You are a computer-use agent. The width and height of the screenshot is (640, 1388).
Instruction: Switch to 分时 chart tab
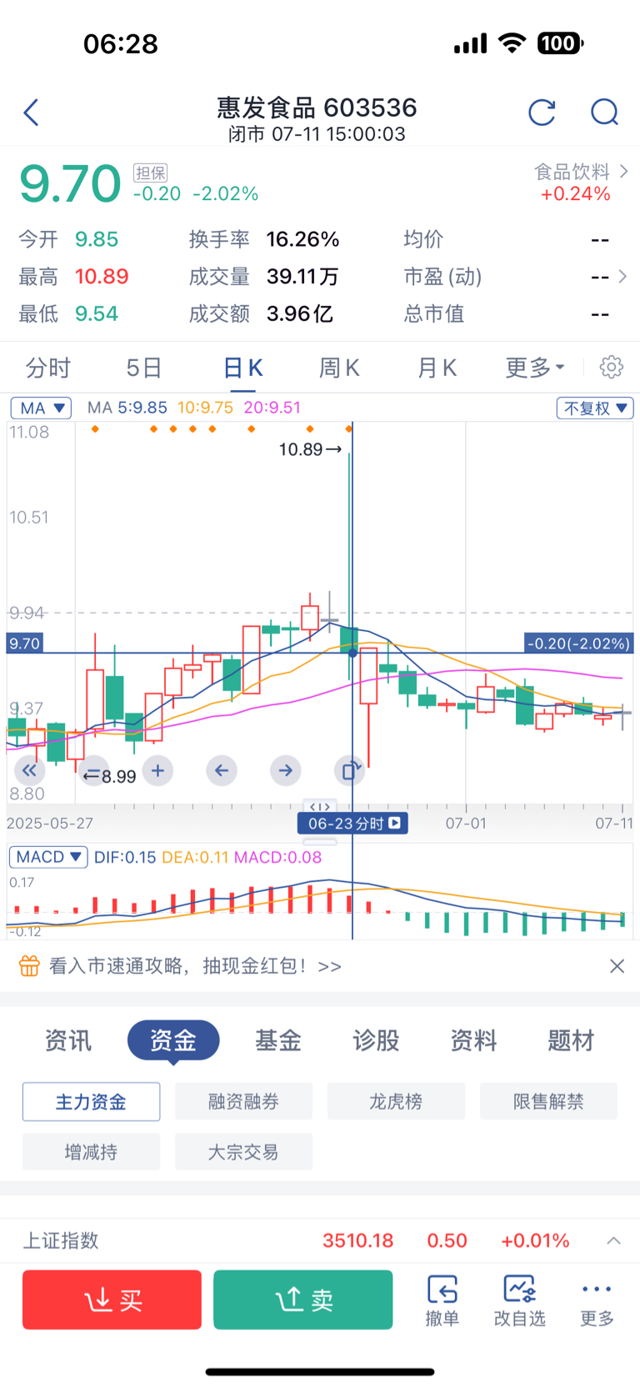pos(48,368)
